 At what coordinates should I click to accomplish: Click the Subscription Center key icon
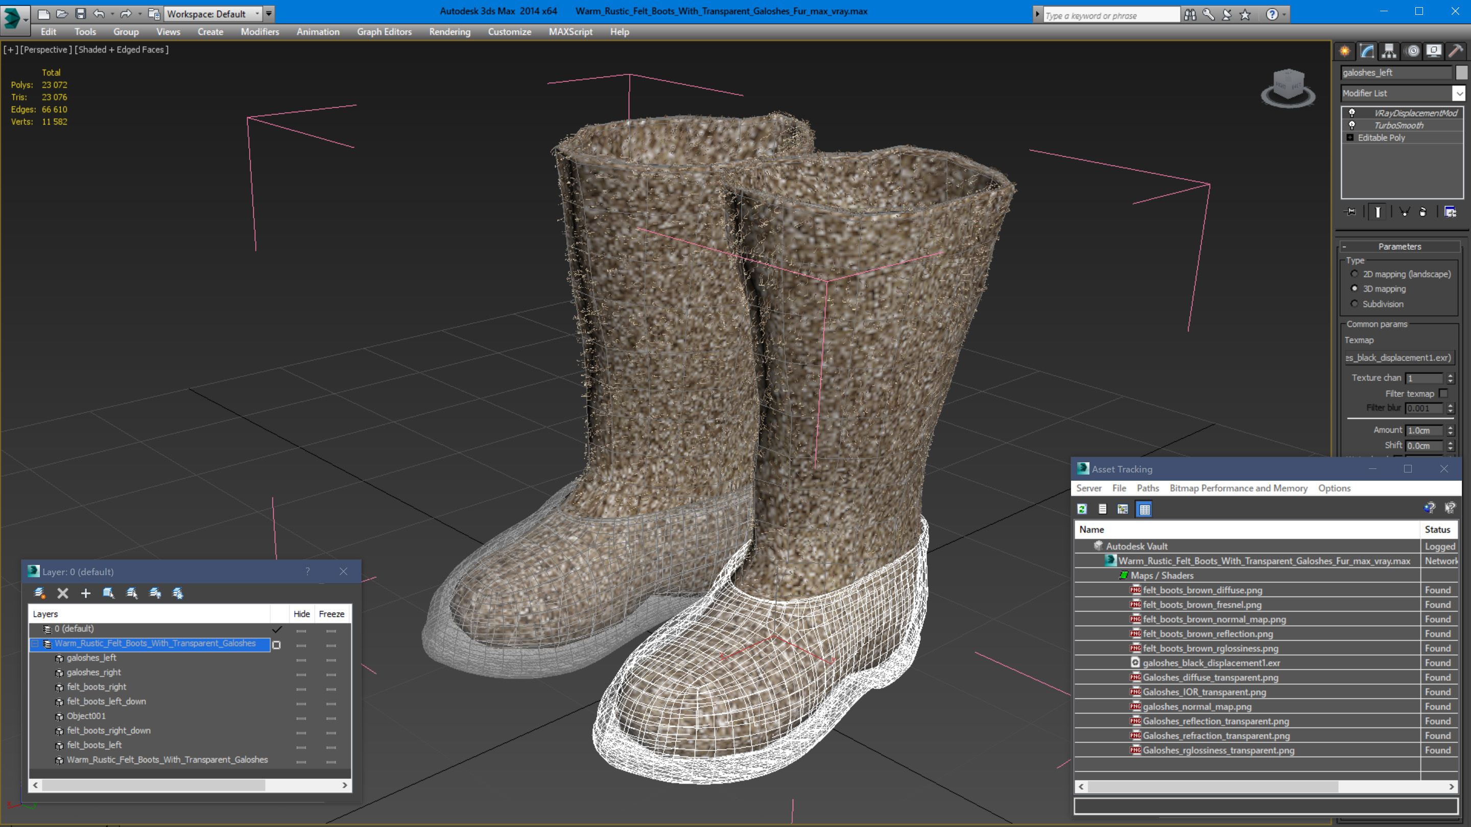(x=1208, y=15)
